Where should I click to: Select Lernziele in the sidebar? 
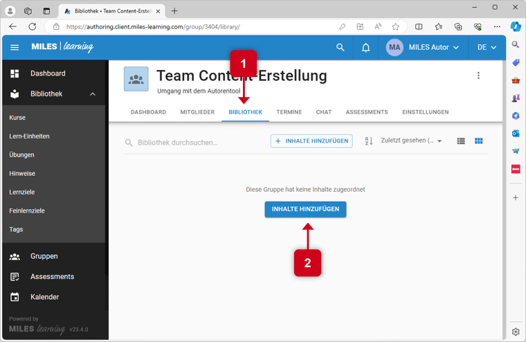point(22,192)
